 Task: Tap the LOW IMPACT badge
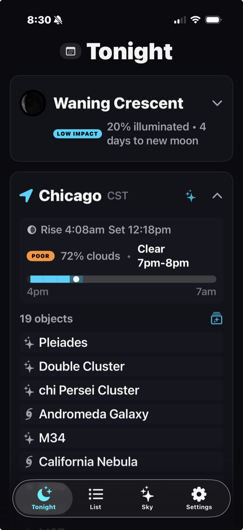77,134
